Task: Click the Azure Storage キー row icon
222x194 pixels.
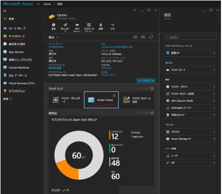Action: click(168, 139)
